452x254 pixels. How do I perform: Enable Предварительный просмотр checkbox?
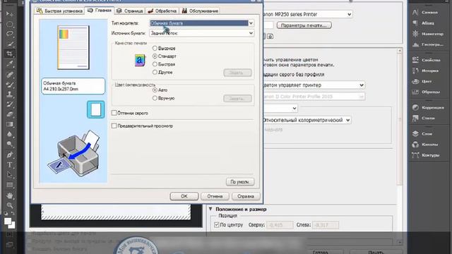[x=114, y=126]
